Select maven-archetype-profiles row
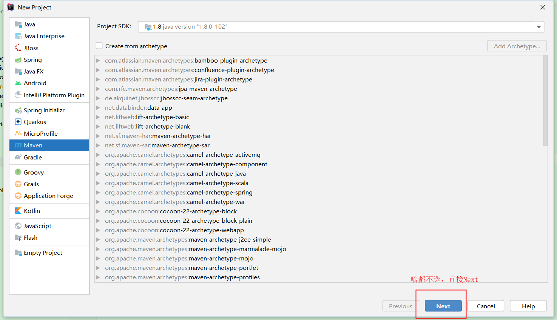The image size is (557, 320). point(318,277)
